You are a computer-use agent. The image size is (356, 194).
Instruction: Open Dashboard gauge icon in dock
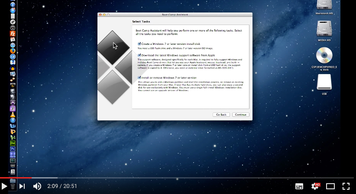pyautogui.click(x=13, y=28)
